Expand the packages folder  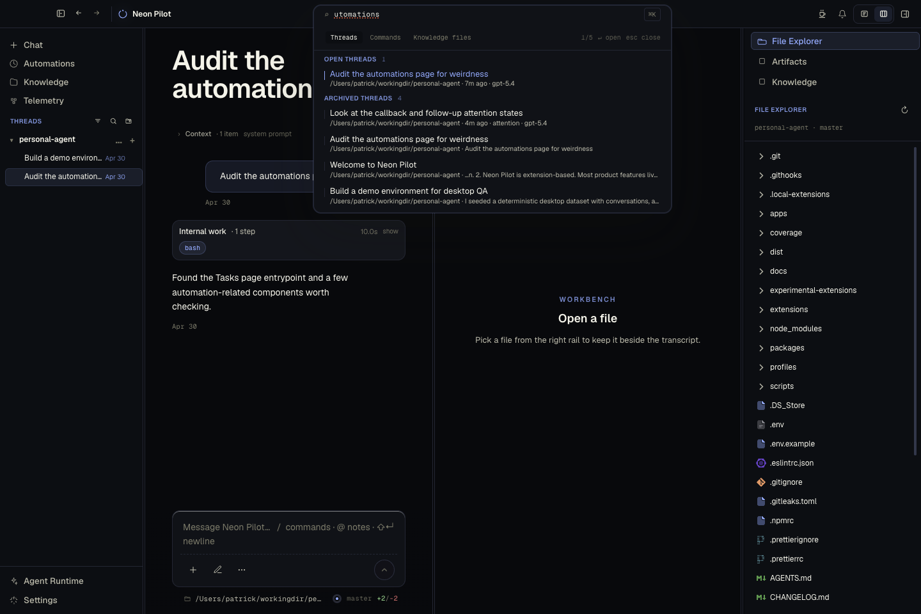point(761,348)
